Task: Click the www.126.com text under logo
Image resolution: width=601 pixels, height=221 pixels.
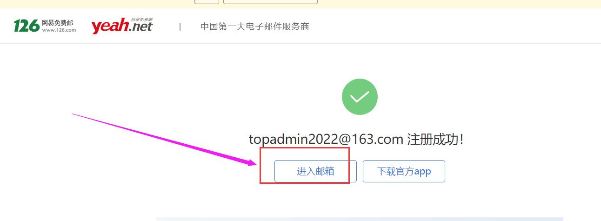Action: click(59, 30)
